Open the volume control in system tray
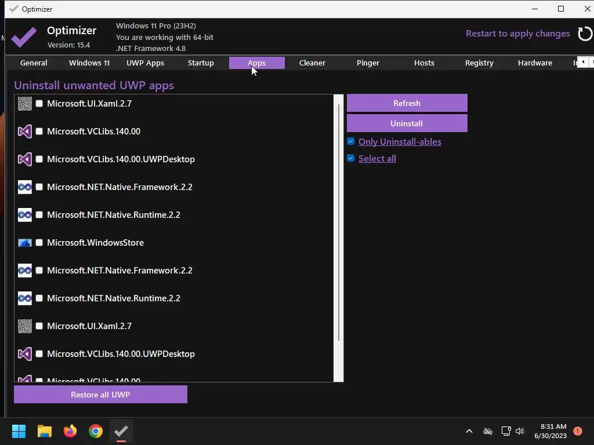The width and height of the screenshot is (594, 445). (x=519, y=431)
